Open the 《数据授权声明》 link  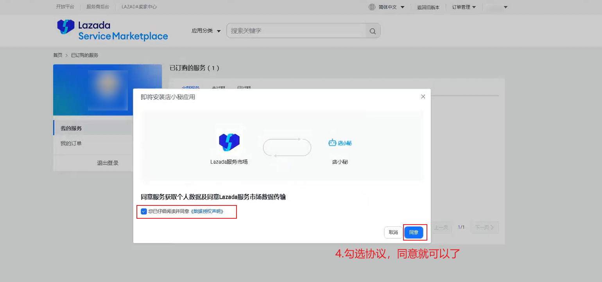[207, 211]
